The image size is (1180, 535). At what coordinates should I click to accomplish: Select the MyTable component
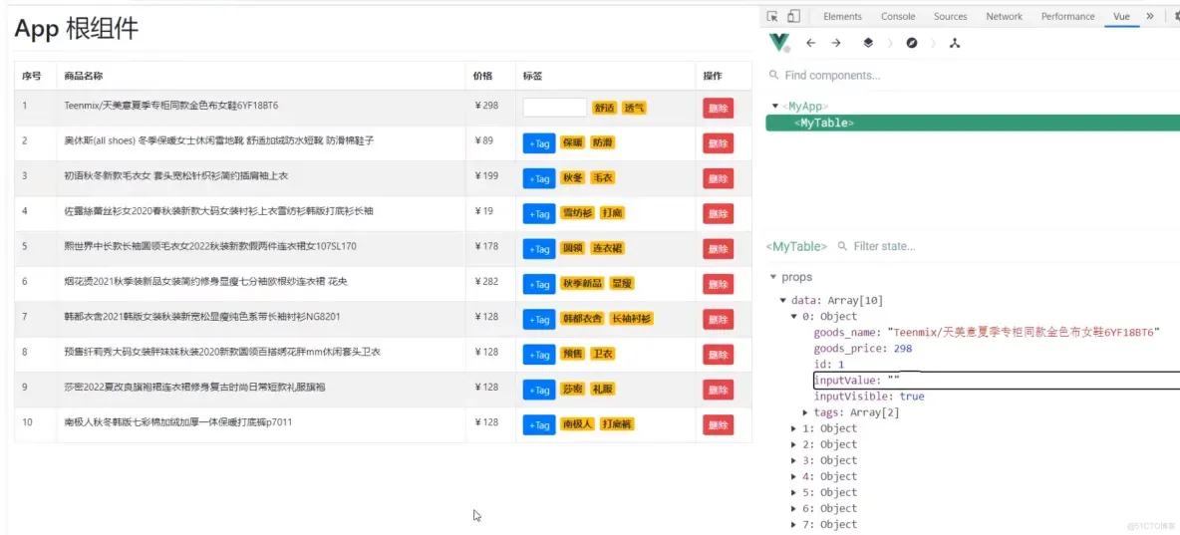pos(973,123)
